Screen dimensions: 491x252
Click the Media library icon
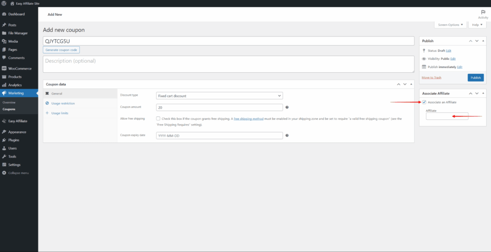point(4,41)
